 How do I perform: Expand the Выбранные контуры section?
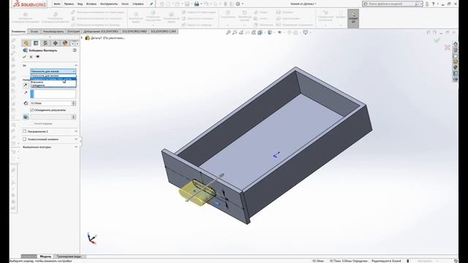click(x=76, y=147)
